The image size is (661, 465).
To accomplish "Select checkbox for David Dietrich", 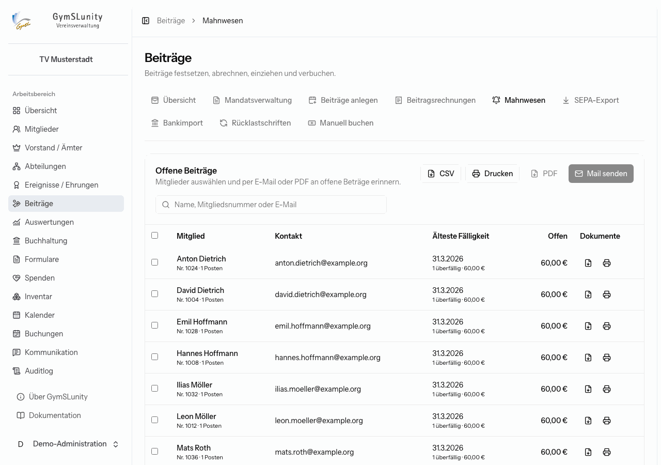I will (154, 293).
